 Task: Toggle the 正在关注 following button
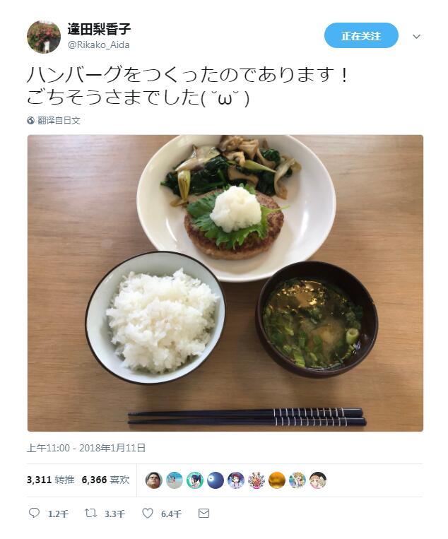[x=361, y=36]
